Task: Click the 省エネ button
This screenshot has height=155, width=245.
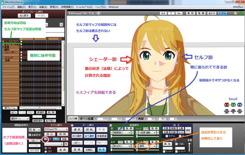Action: point(211,13)
